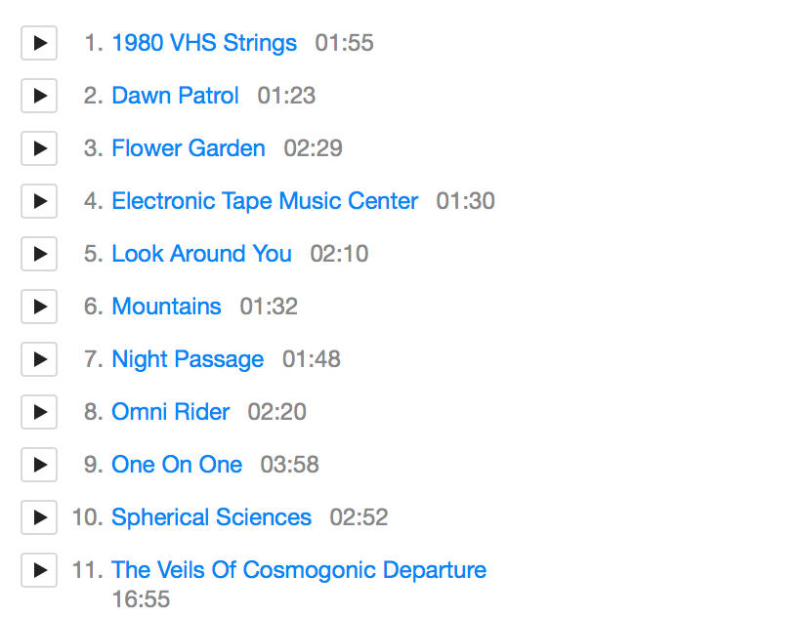Open Electronic Tape Music Center link
The width and height of the screenshot is (803, 617).
(265, 201)
